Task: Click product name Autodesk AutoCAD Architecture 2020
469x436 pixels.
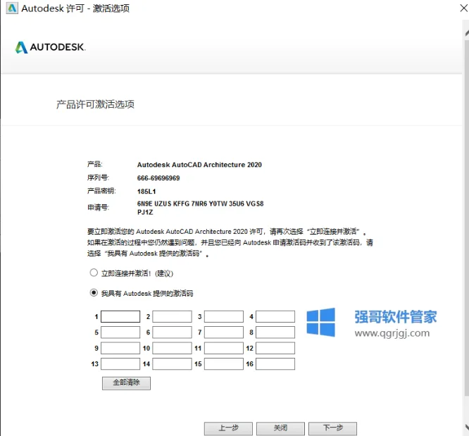Action: 199,165
